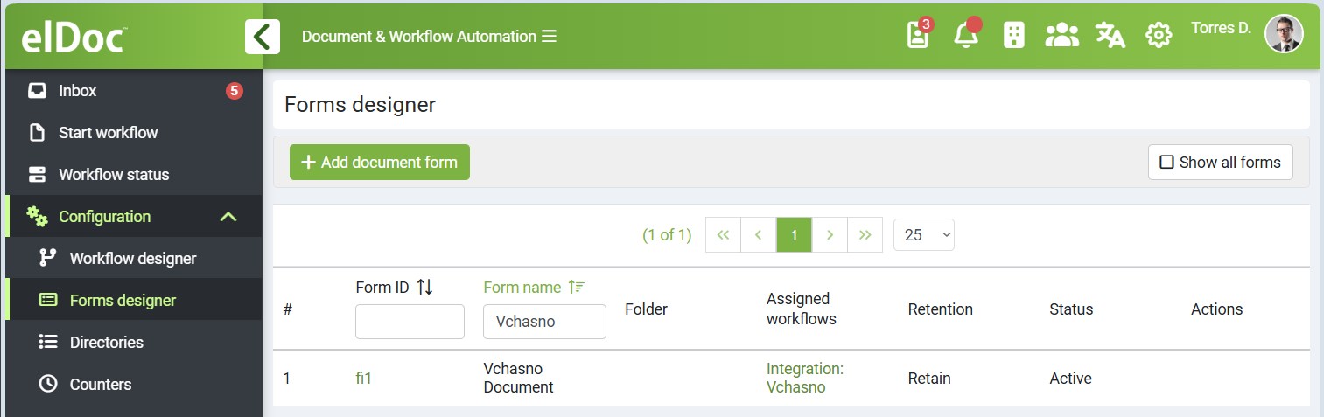Open the users group icon

click(x=1061, y=36)
